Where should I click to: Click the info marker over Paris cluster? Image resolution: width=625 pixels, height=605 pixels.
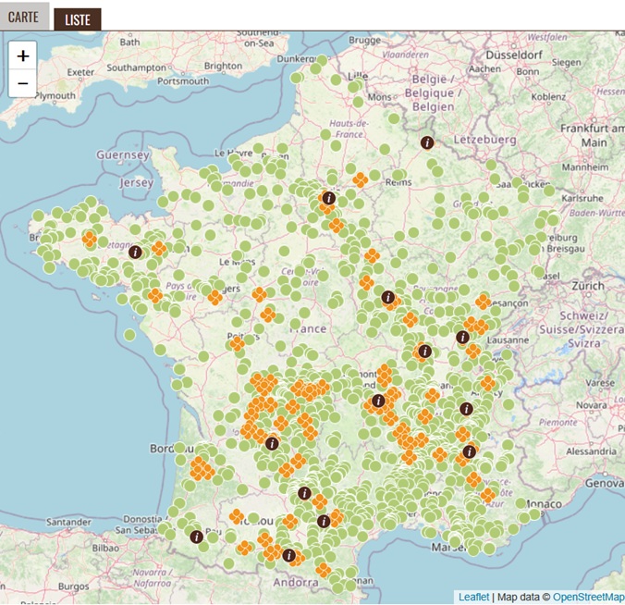(x=329, y=198)
